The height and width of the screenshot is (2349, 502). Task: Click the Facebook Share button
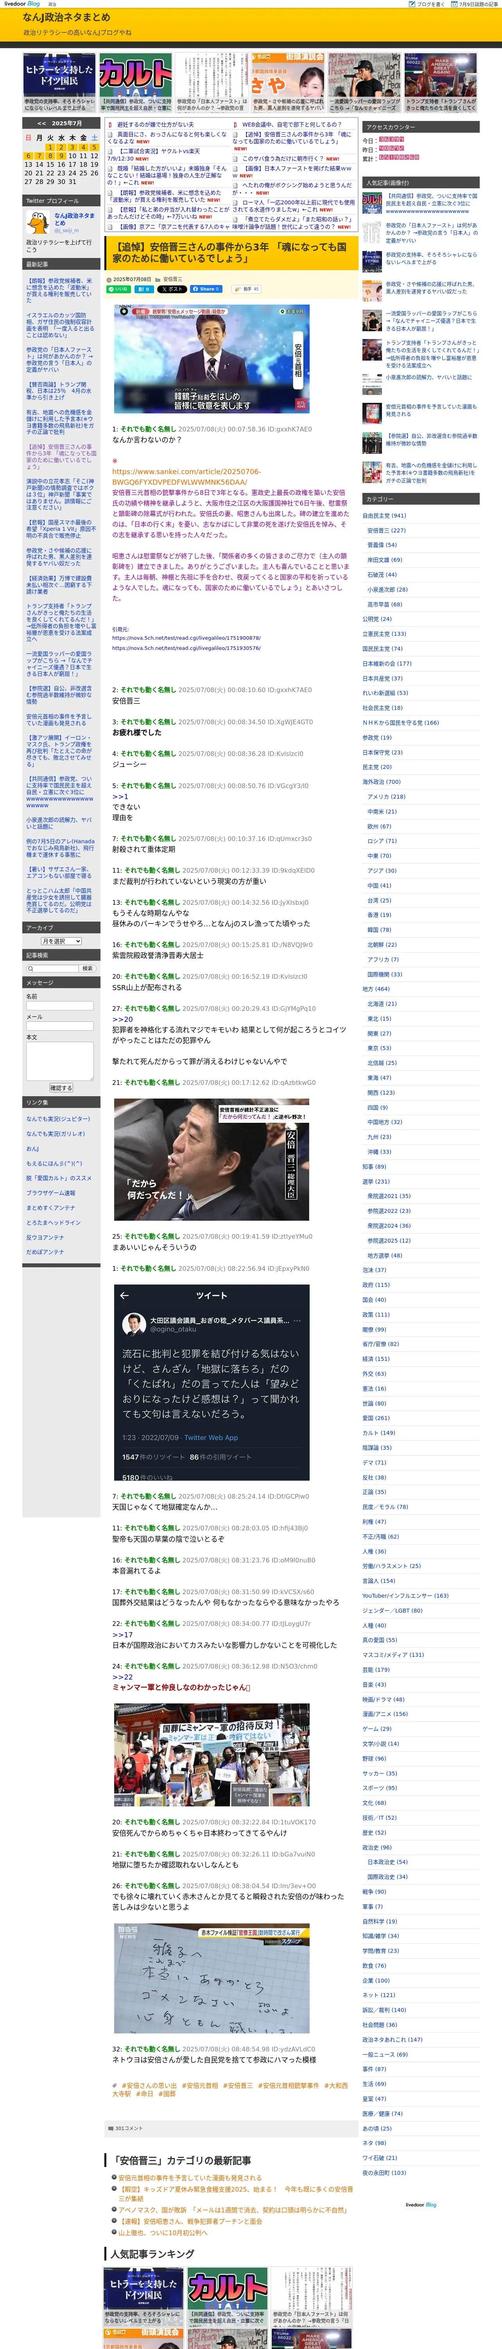pyautogui.click(x=207, y=289)
